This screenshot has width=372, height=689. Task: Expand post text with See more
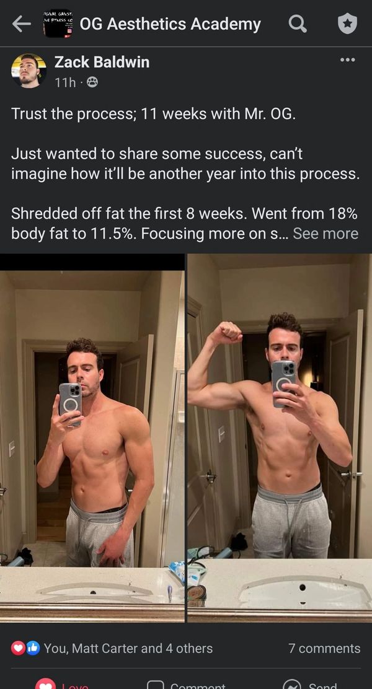click(325, 234)
